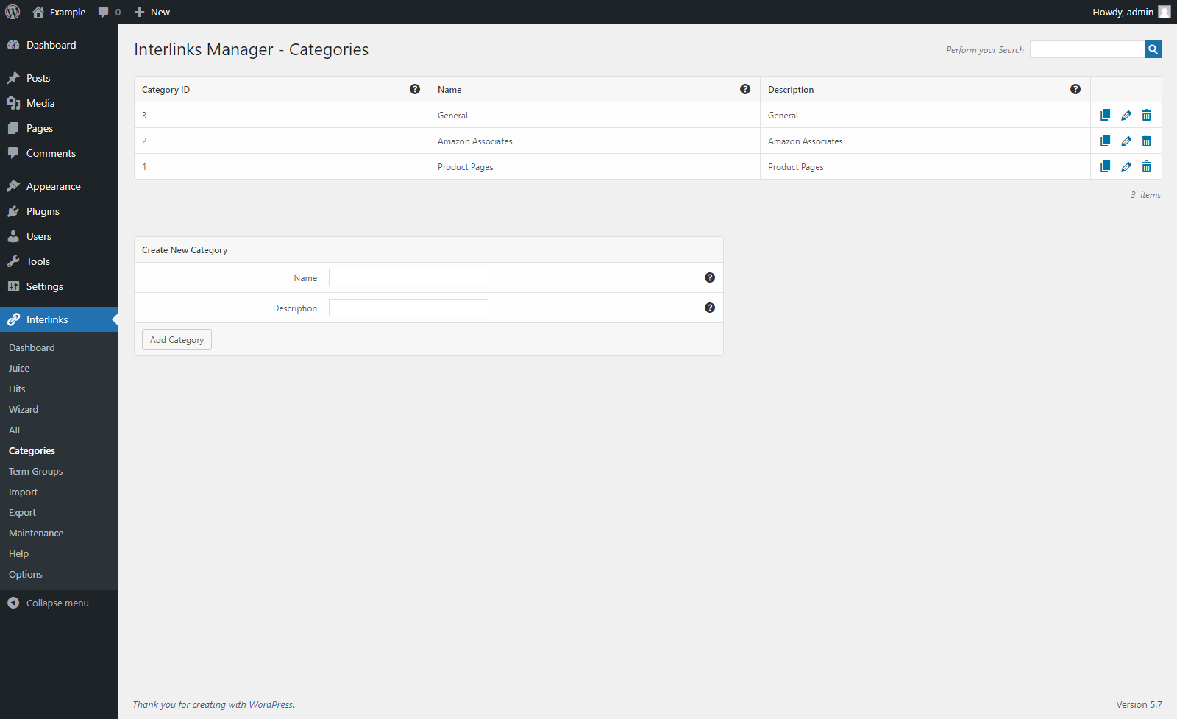The width and height of the screenshot is (1177, 719).
Task: Delete the Product Pages category
Action: (x=1146, y=166)
